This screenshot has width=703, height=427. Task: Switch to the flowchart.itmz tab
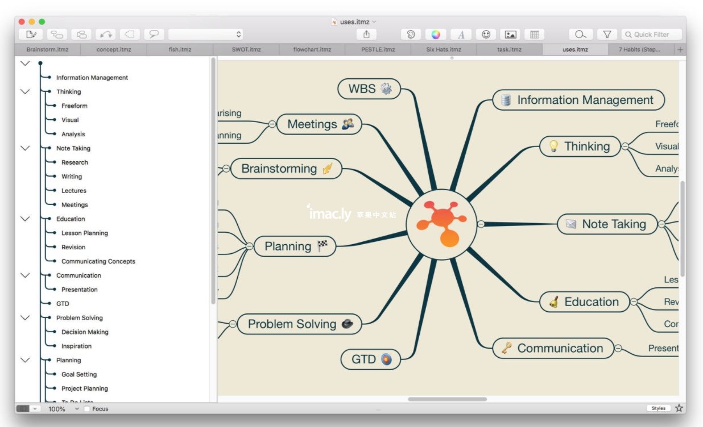(x=312, y=49)
